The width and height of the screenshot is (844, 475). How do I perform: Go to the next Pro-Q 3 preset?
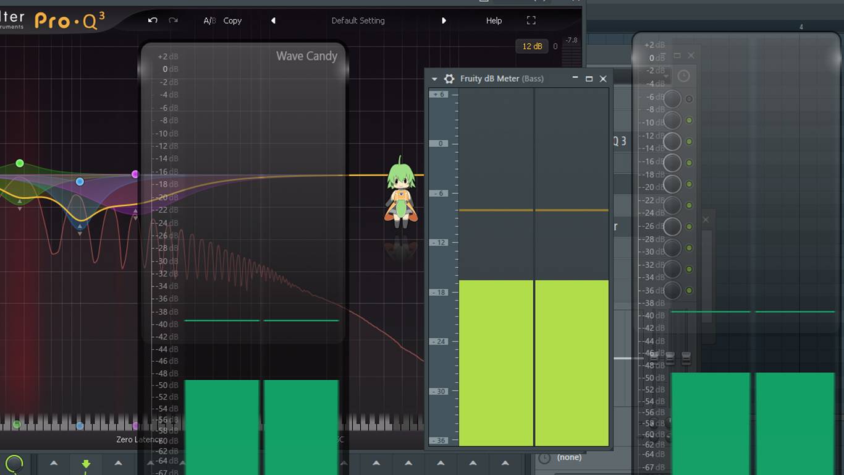[x=444, y=20]
